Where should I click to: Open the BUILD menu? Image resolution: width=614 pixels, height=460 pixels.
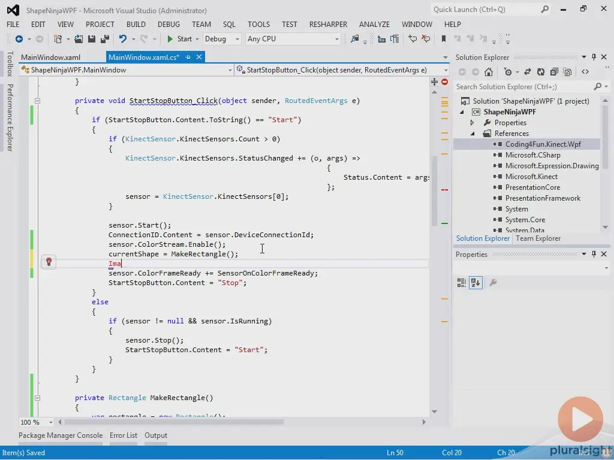point(136,24)
